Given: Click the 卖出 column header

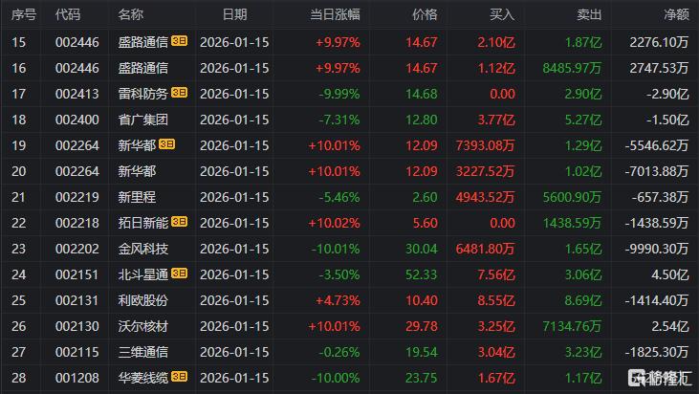Looking at the screenshot, I should click(589, 14).
